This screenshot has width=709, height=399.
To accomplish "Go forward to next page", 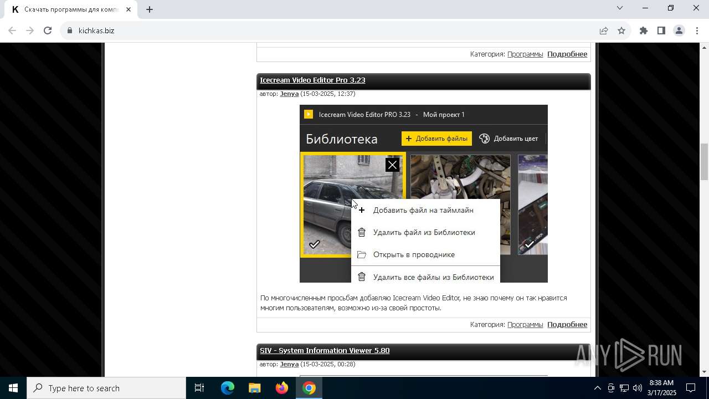I will coord(30,30).
